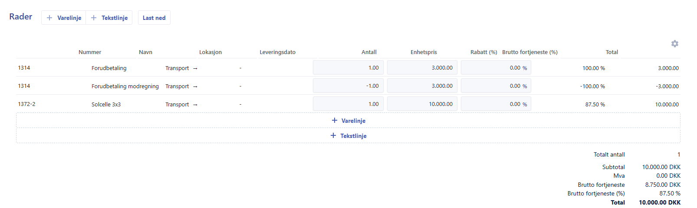This screenshot has height=208, width=697.
Task: Click transport arrow on Forudbetaling modregning row
Action: (x=195, y=86)
